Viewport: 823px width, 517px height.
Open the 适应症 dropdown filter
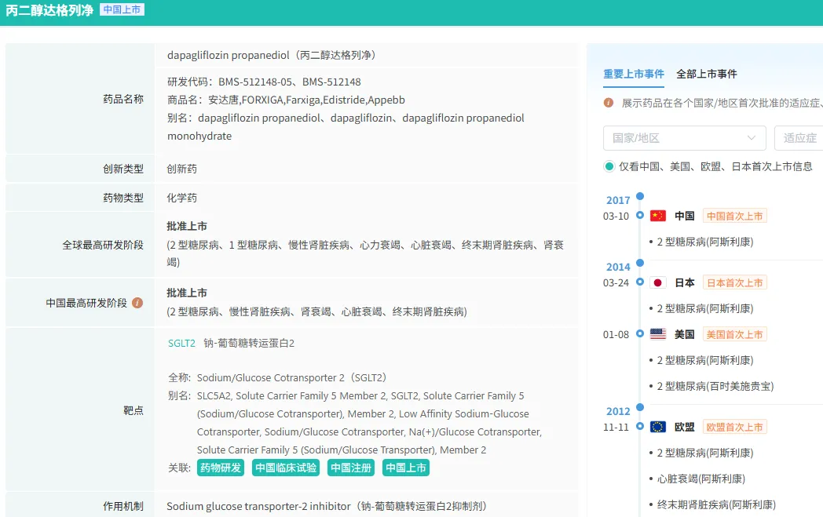coord(799,138)
